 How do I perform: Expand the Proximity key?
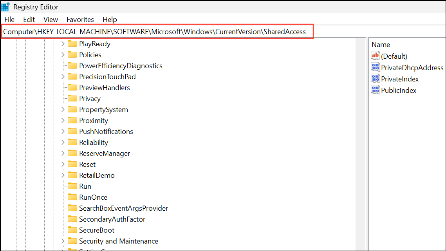[x=63, y=120]
